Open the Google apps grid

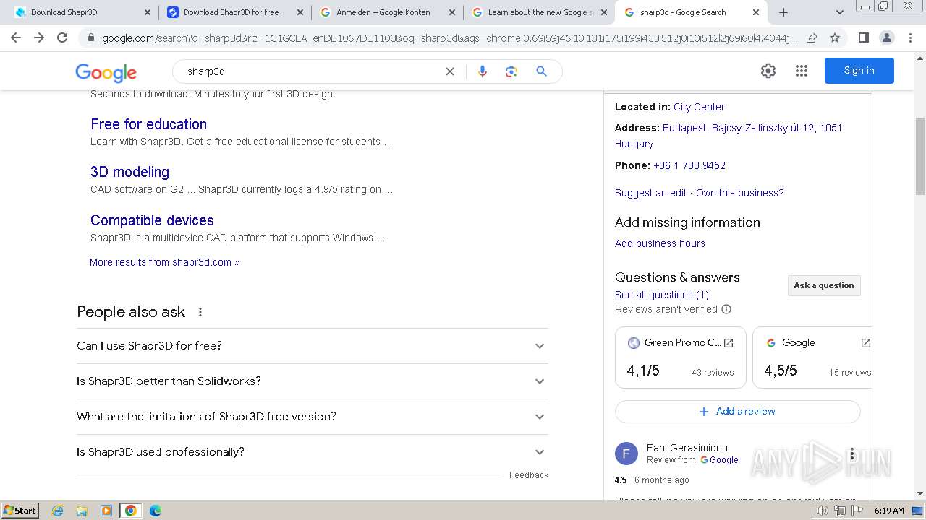pyautogui.click(x=801, y=71)
